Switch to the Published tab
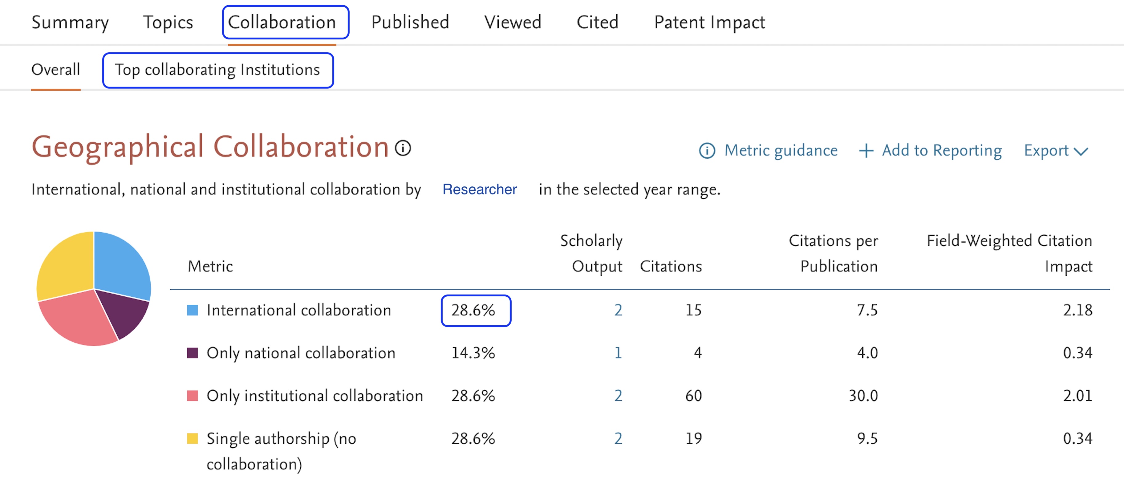The image size is (1124, 492). point(410,22)
